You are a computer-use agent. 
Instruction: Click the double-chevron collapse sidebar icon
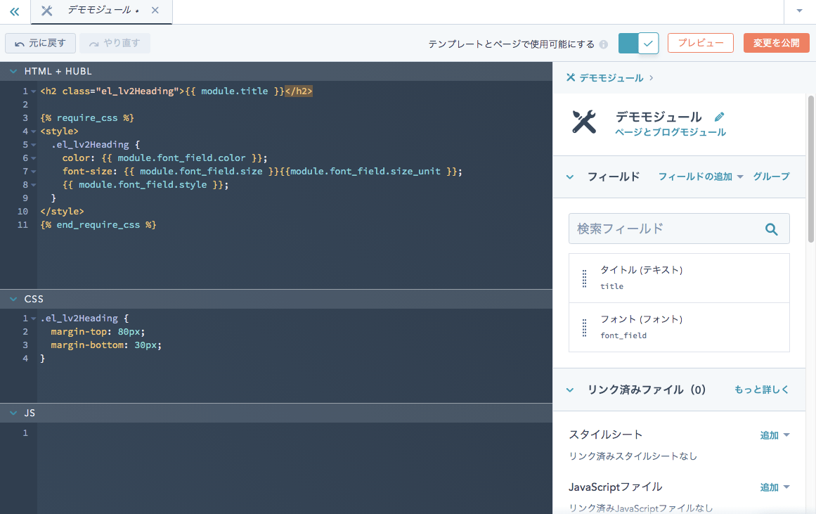pyautogui.click(x=15, y=11)
